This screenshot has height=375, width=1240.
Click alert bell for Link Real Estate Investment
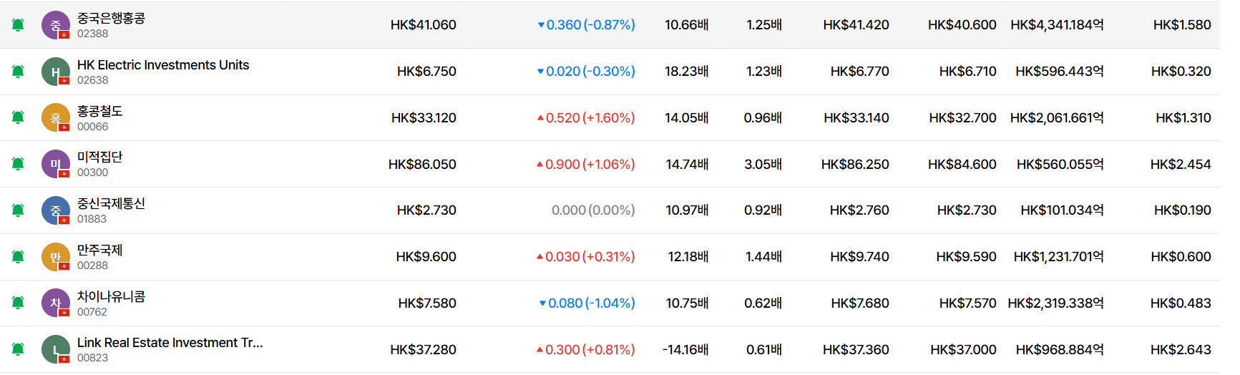[x=18, y=349]
